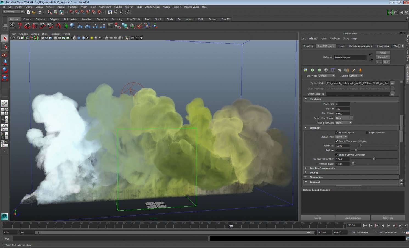Image resolution: width=409 pixels, height=248 pixels.
Task: Switch to the Dynamics shelf tab
Action: point(102,19)
